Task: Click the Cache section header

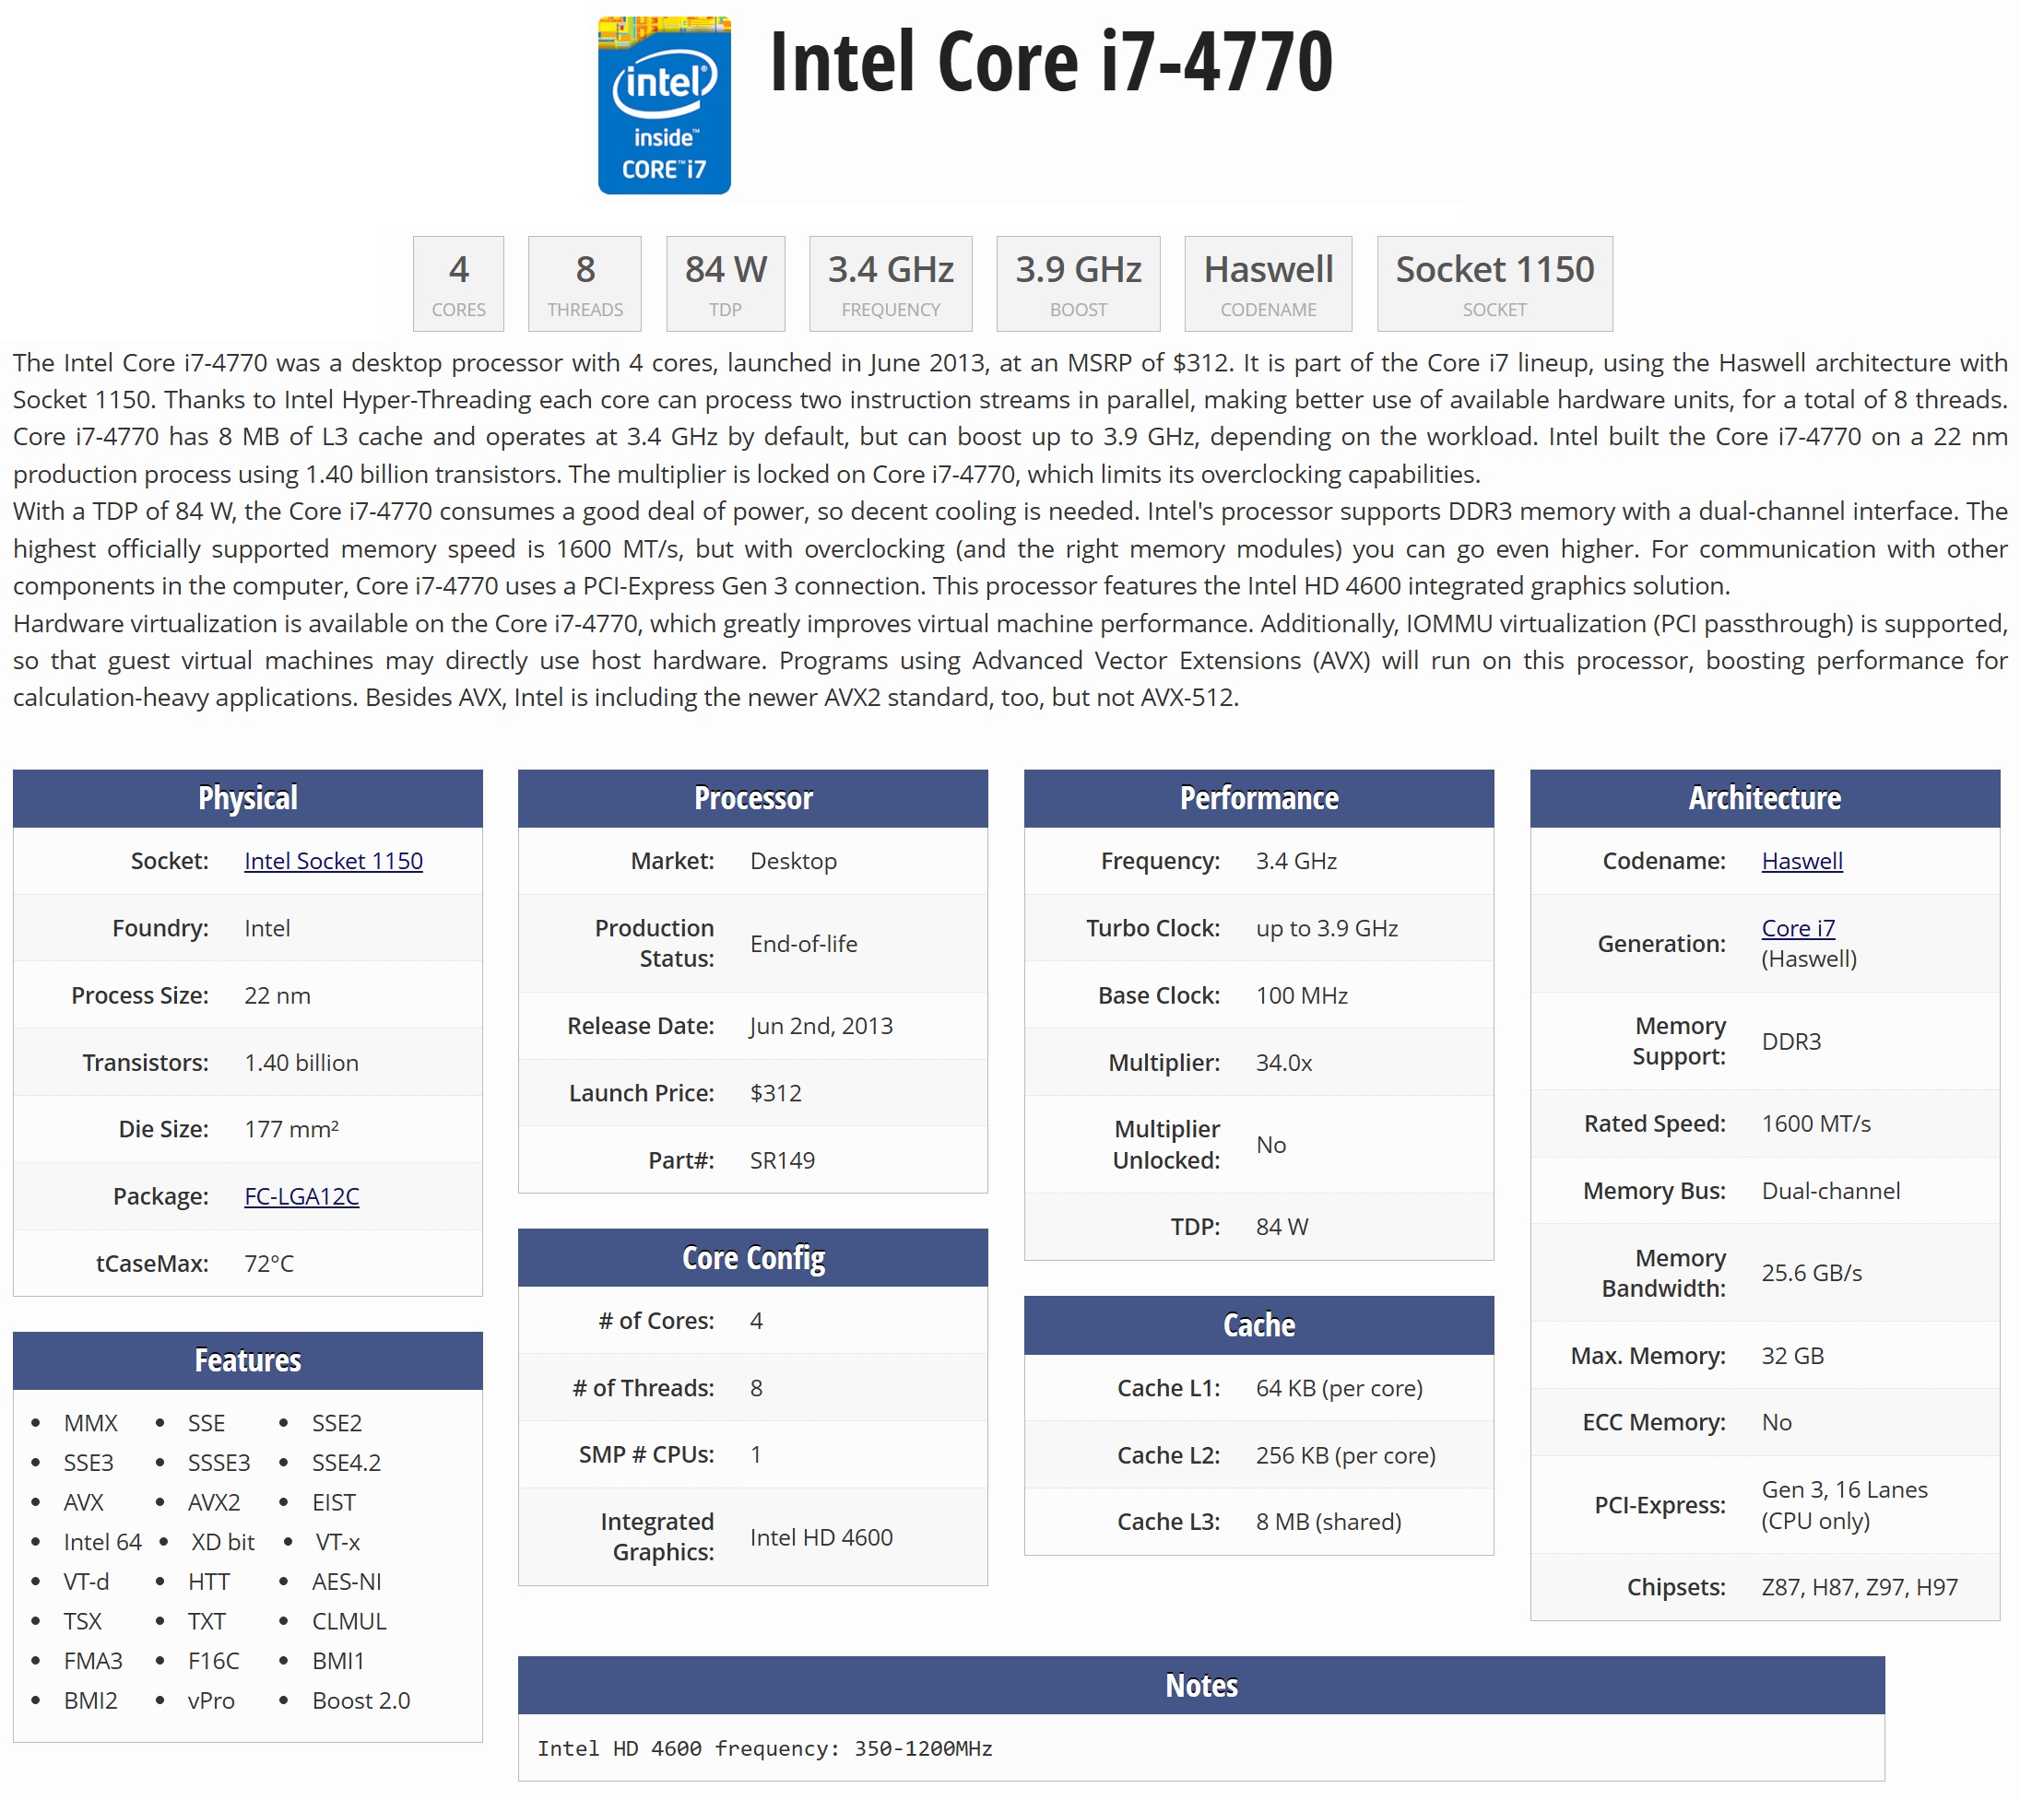Action: tap(1258, 1324)
